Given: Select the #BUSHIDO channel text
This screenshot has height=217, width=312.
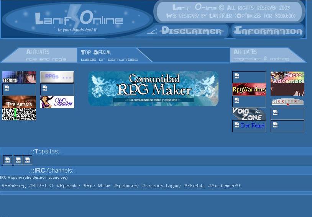Looking at the screenshot, I should point(41,186).
